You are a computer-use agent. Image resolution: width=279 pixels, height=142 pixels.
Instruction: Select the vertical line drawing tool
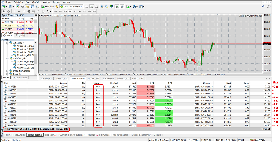[x=14, y=11]
